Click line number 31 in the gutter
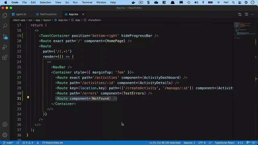The height and width of the screenshot is (145, 258). click(19, 98)
